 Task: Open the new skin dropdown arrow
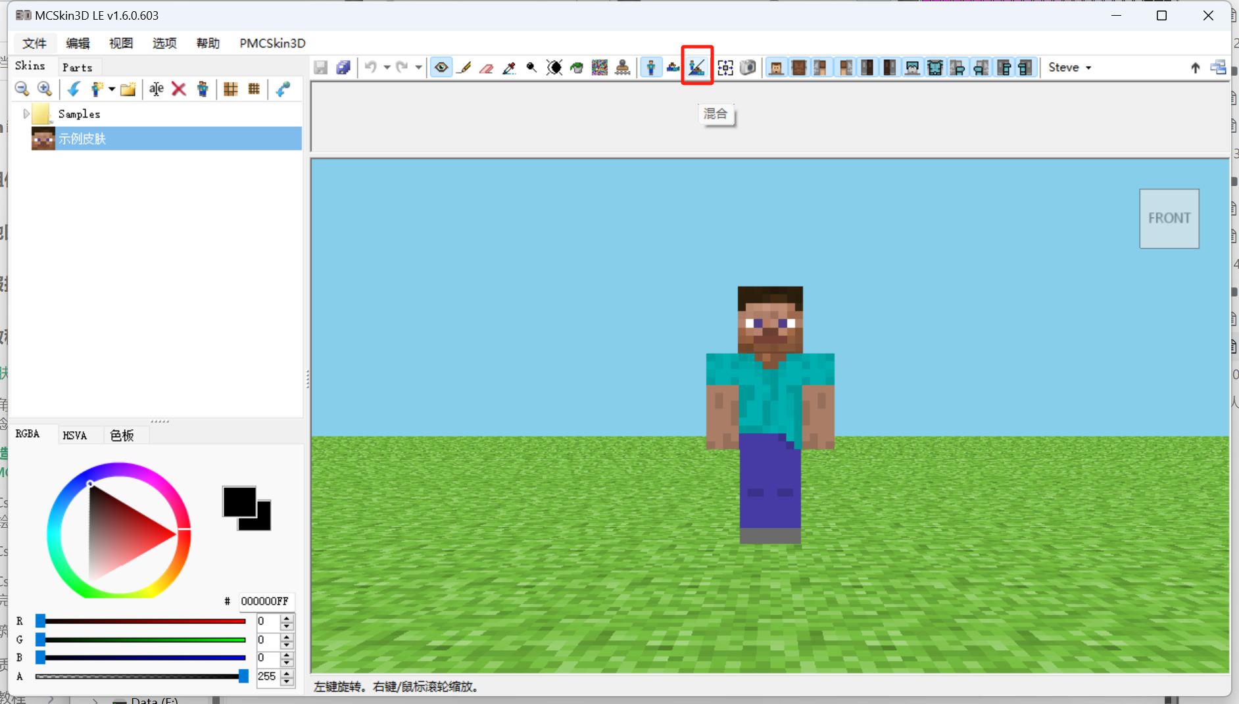[112, 89]
